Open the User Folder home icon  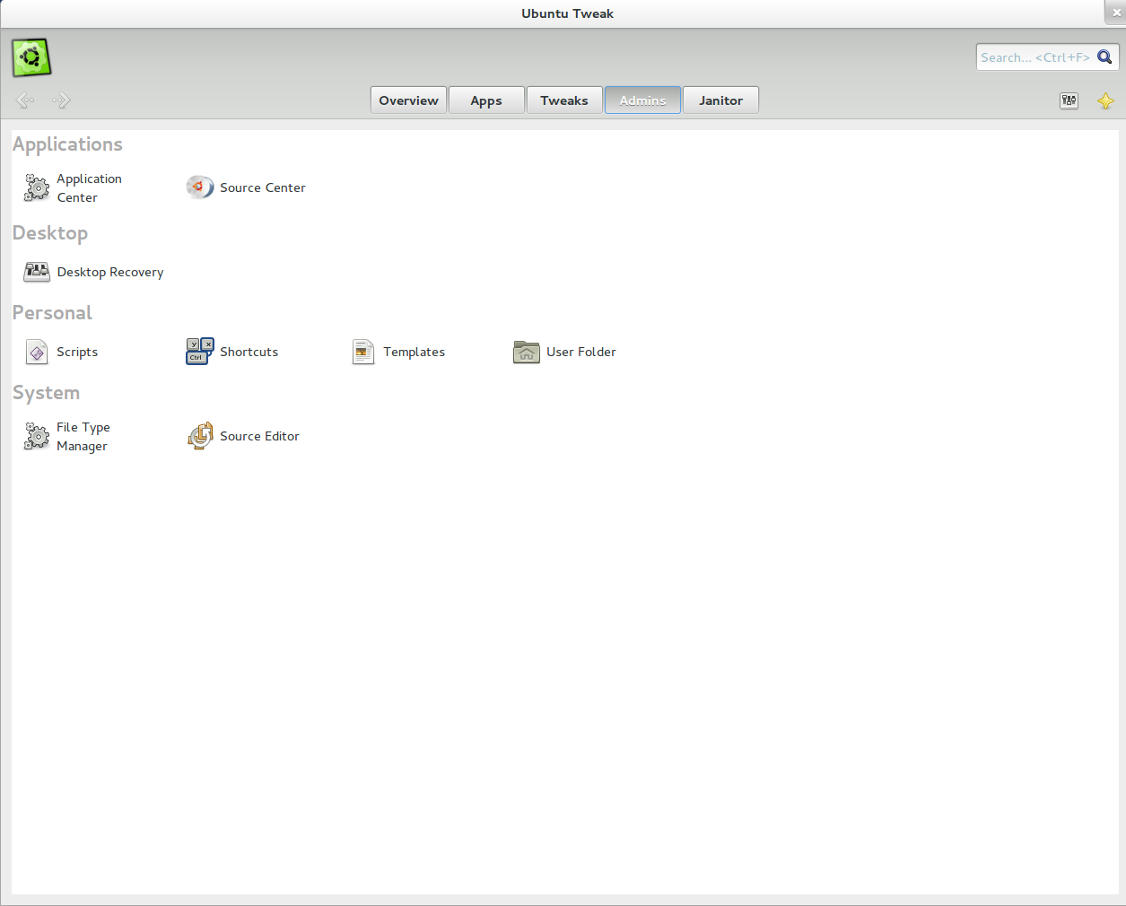tap(527, 352)
